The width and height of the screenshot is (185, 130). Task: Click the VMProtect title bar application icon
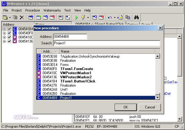4,4
